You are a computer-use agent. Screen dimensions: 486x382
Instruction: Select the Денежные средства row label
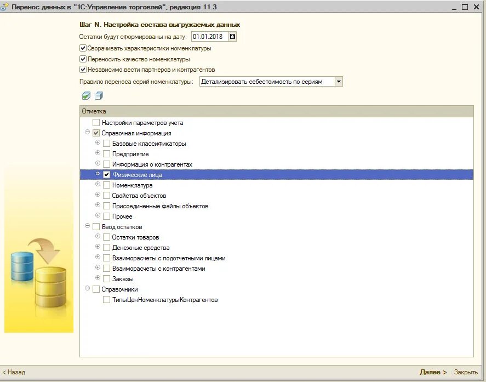click(141, 248)
